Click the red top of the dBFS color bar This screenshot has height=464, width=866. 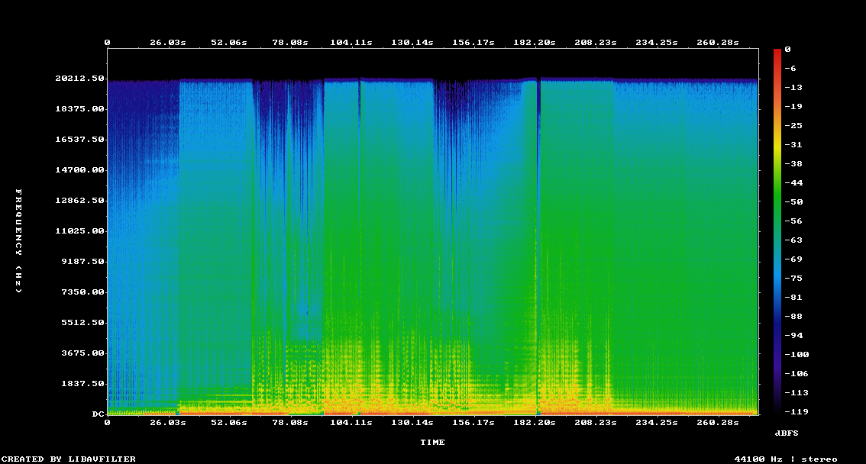(x=777, y=52)
